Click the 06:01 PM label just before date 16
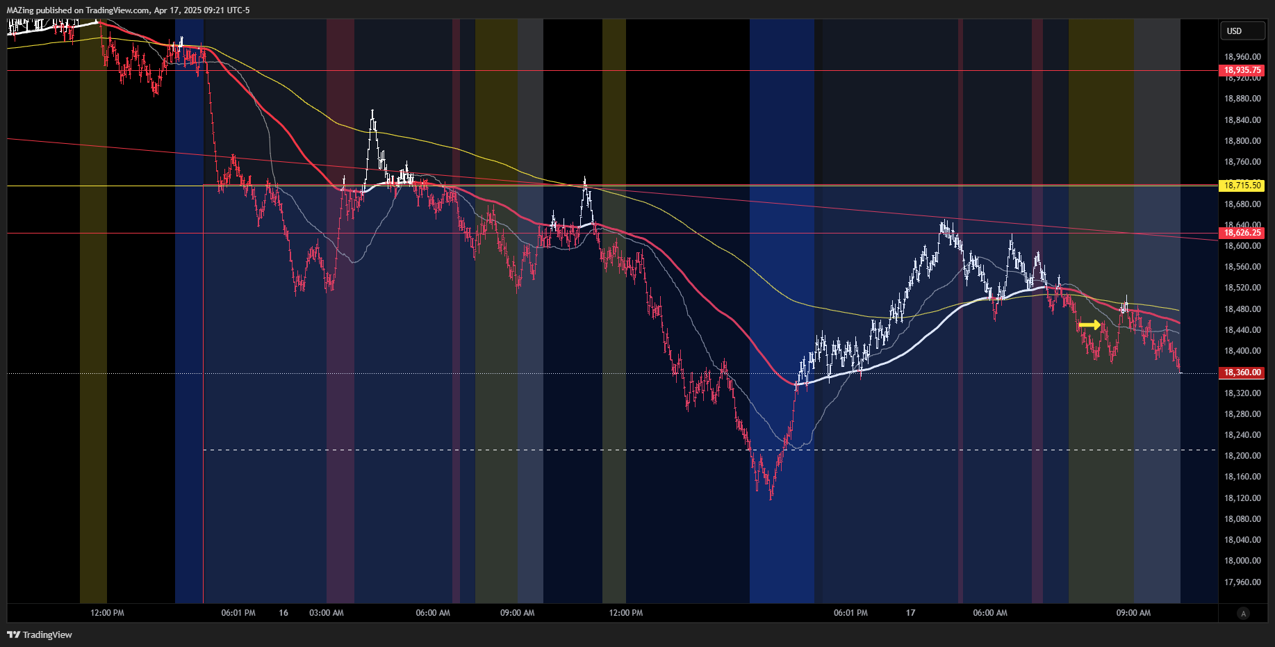1275x647 pixels. (x=238, y=613)
